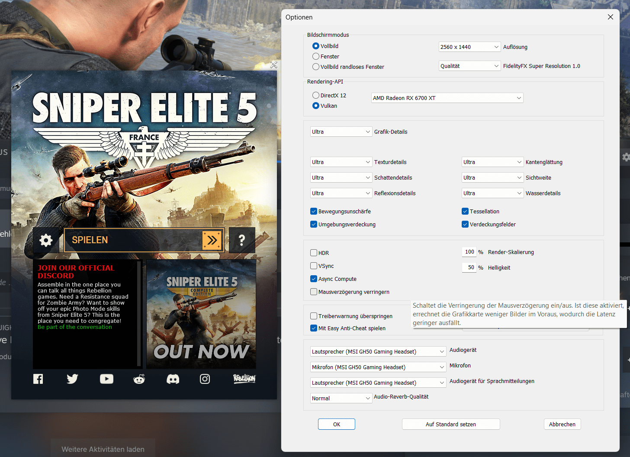Open the Instagram social icon

point(205,379)
